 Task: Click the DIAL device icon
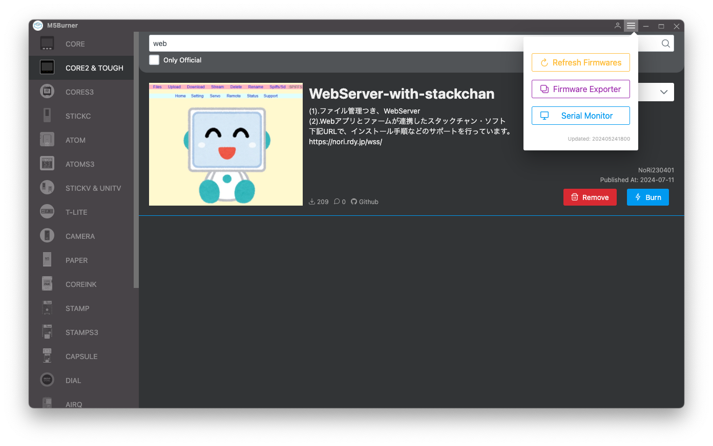(x=47, y=381)
